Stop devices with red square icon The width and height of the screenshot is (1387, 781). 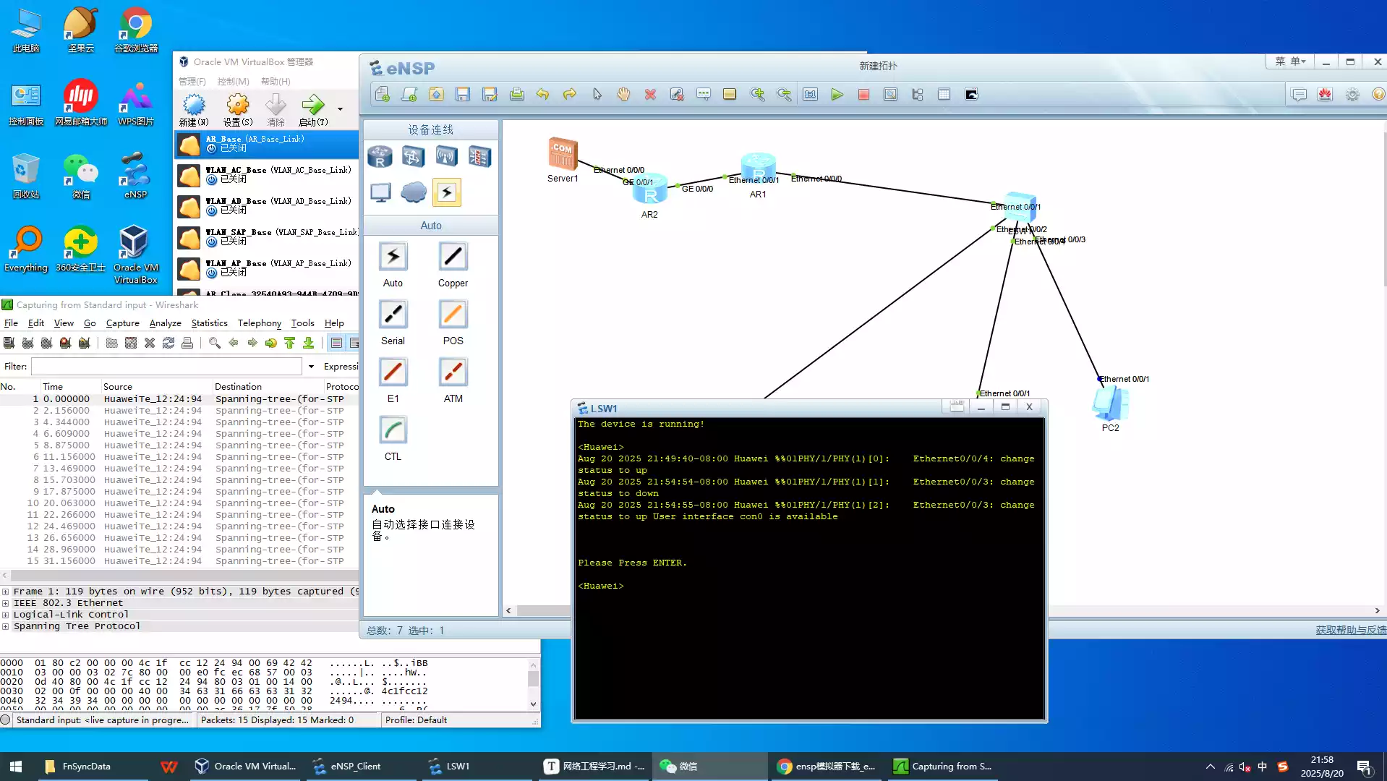coord(863,94)
